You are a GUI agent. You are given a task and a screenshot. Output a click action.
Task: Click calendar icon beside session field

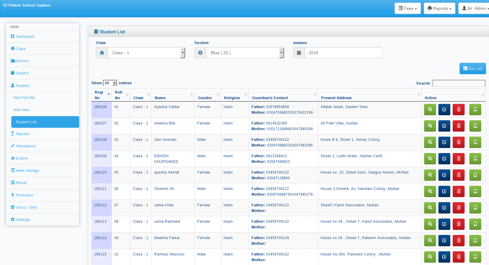pyautogui.click(x=299, y=53)
